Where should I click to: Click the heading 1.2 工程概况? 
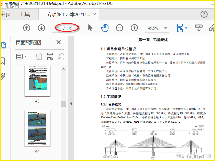pos(111,97)
